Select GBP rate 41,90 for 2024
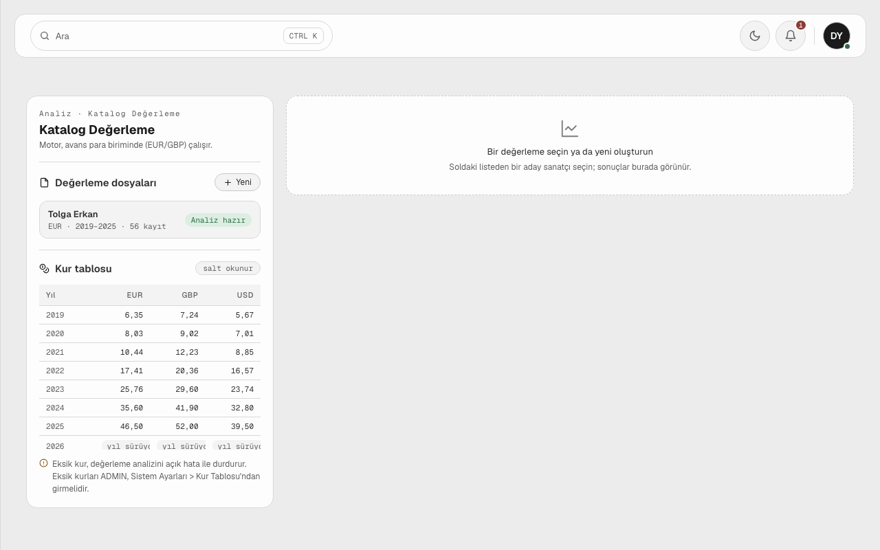Image resolution: width=880 pixels, height=550 pixels. pos(187,408)
